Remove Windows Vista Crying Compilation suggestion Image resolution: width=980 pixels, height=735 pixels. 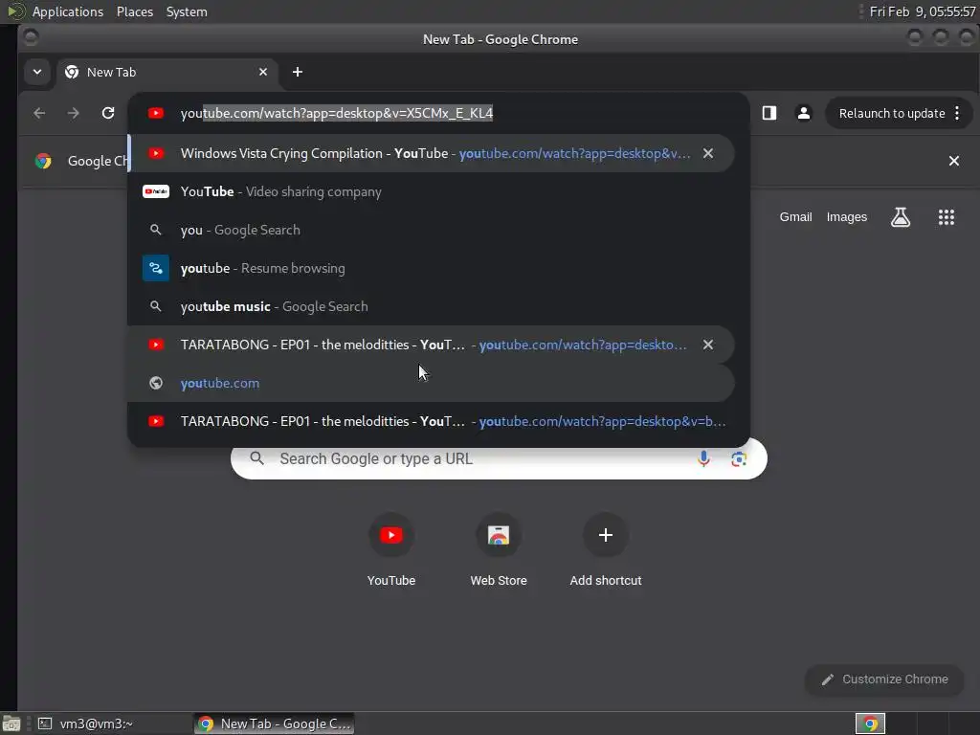pos(707,153)
